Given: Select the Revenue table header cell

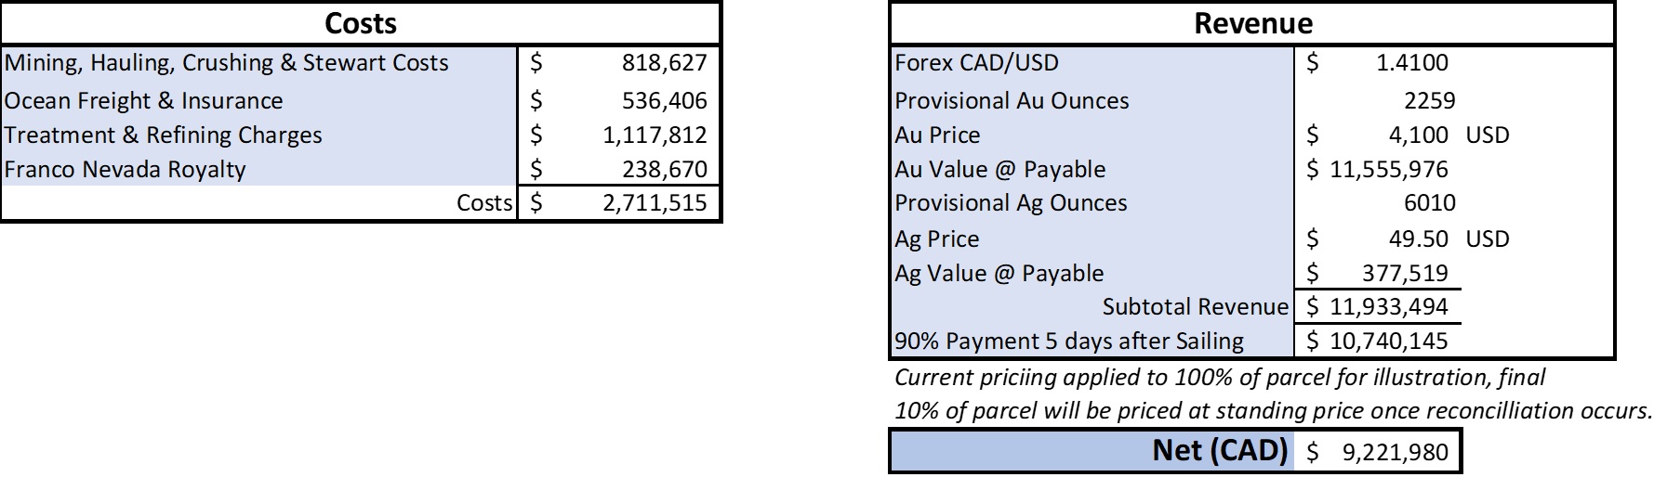Looking at the screenshot, I should (1252, 24).
